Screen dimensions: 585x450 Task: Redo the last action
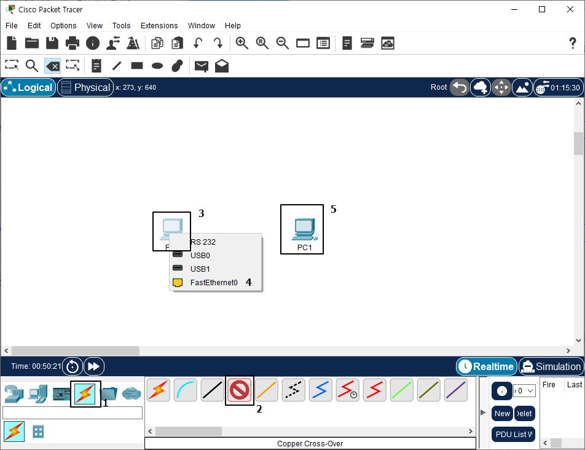(x=218, y=43)
